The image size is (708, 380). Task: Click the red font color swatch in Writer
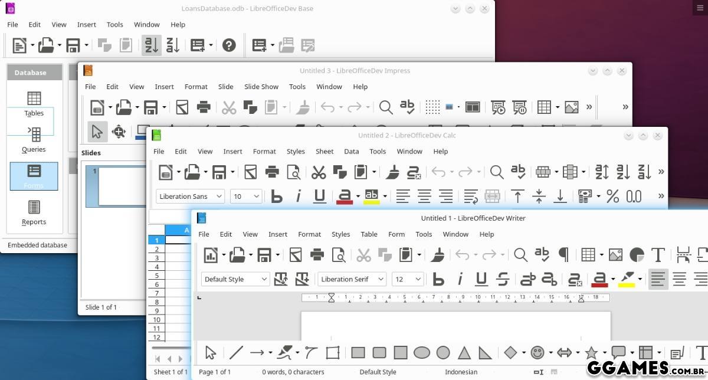pyautogui.click(x=599, y=279)
